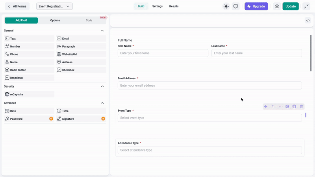Click the Update button

point(291,6)
